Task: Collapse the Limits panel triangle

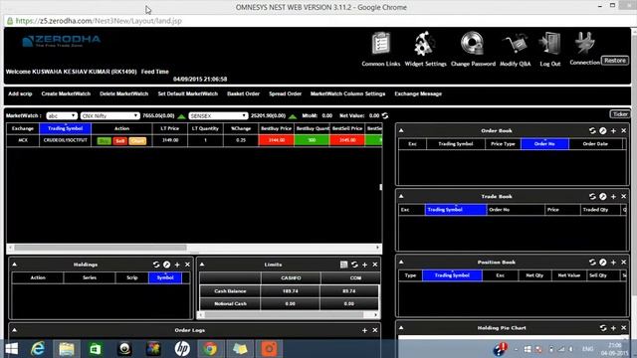Action: point(202,265)
